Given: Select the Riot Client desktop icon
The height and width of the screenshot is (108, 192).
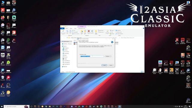Looking at the screenshot, I should tap(8, 78).
